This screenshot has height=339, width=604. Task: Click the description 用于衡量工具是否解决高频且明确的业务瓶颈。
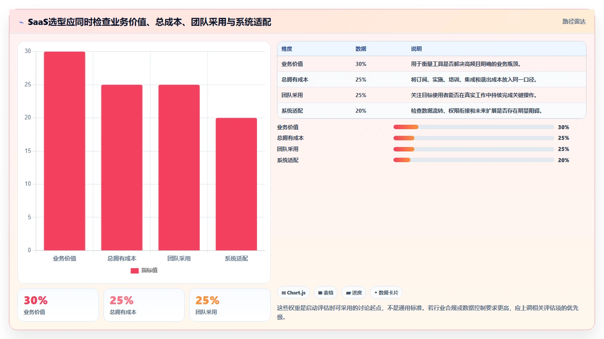click(x=466, y=64)
